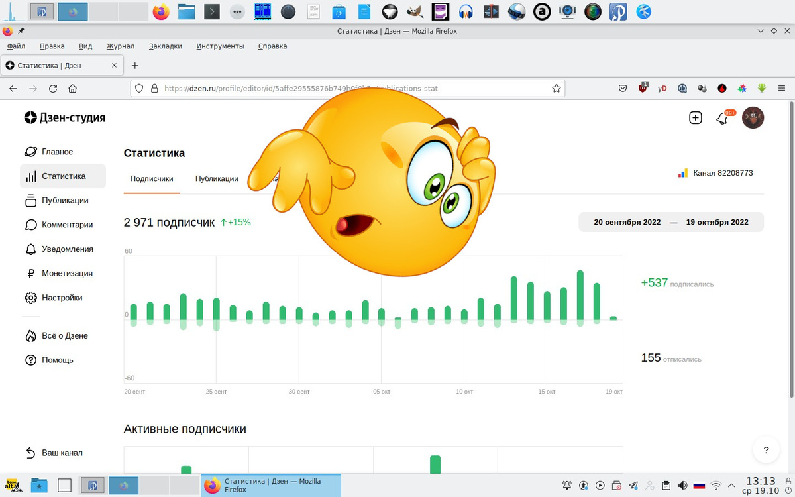Screen dimensions: 795x497
Task: Launch terminal from top panel
Action: (212, 11)
